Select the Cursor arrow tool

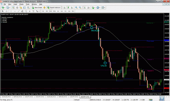3,11
